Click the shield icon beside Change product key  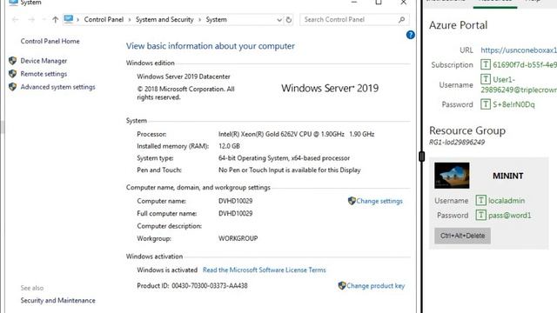tap(342, 285)
